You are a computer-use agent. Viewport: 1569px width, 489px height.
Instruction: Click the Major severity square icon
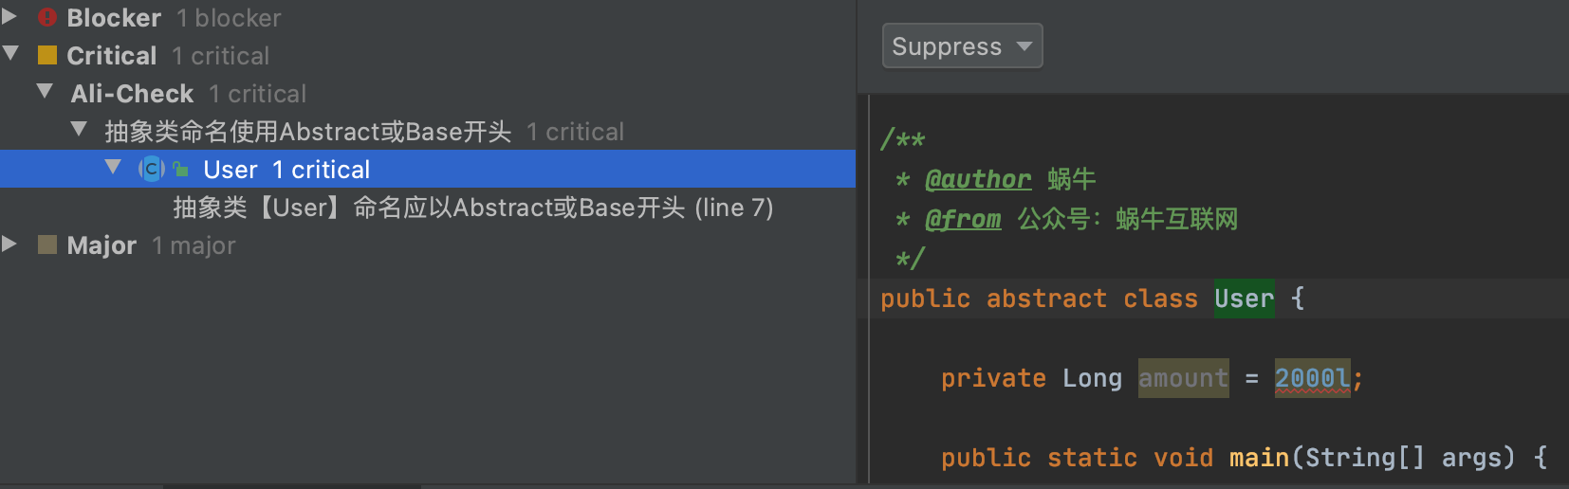pyautogui.click(x=47, y=244)
